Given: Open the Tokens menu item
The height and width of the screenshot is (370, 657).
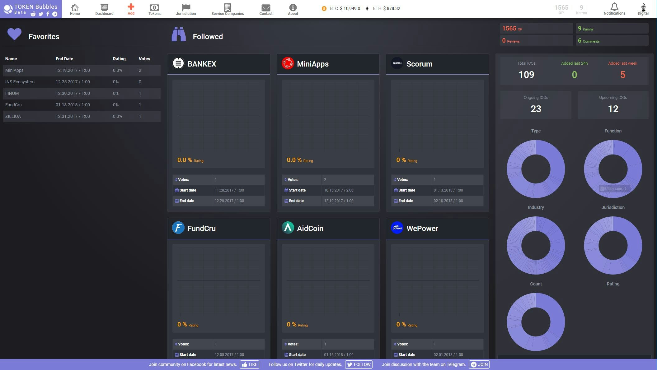Looking at the screenshot, I should 154,9.
